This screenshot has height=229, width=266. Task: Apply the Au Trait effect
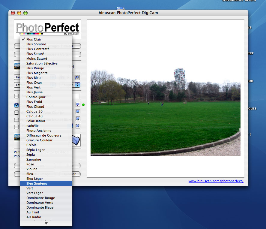click(46, 212)
